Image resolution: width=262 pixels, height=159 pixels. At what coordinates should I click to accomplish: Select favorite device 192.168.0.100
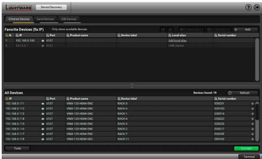[x=130, y=41]
